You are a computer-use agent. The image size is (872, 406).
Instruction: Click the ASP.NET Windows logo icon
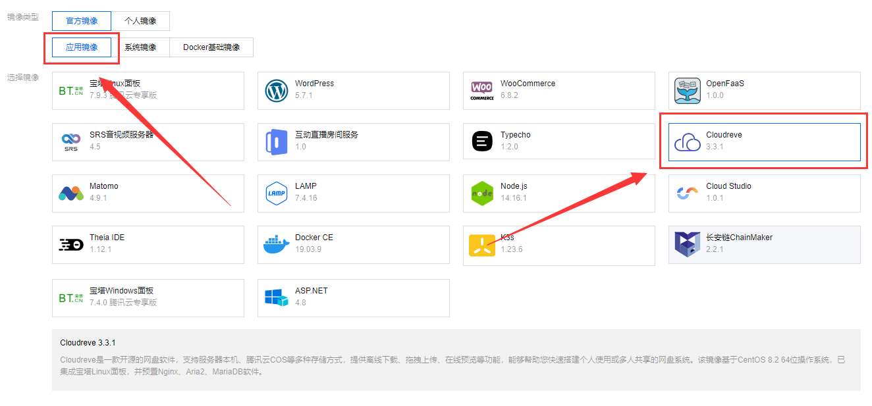(277, 298)
